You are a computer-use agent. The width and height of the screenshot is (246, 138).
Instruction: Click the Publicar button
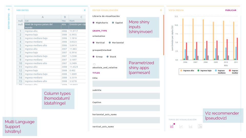(x=230, y=10)
